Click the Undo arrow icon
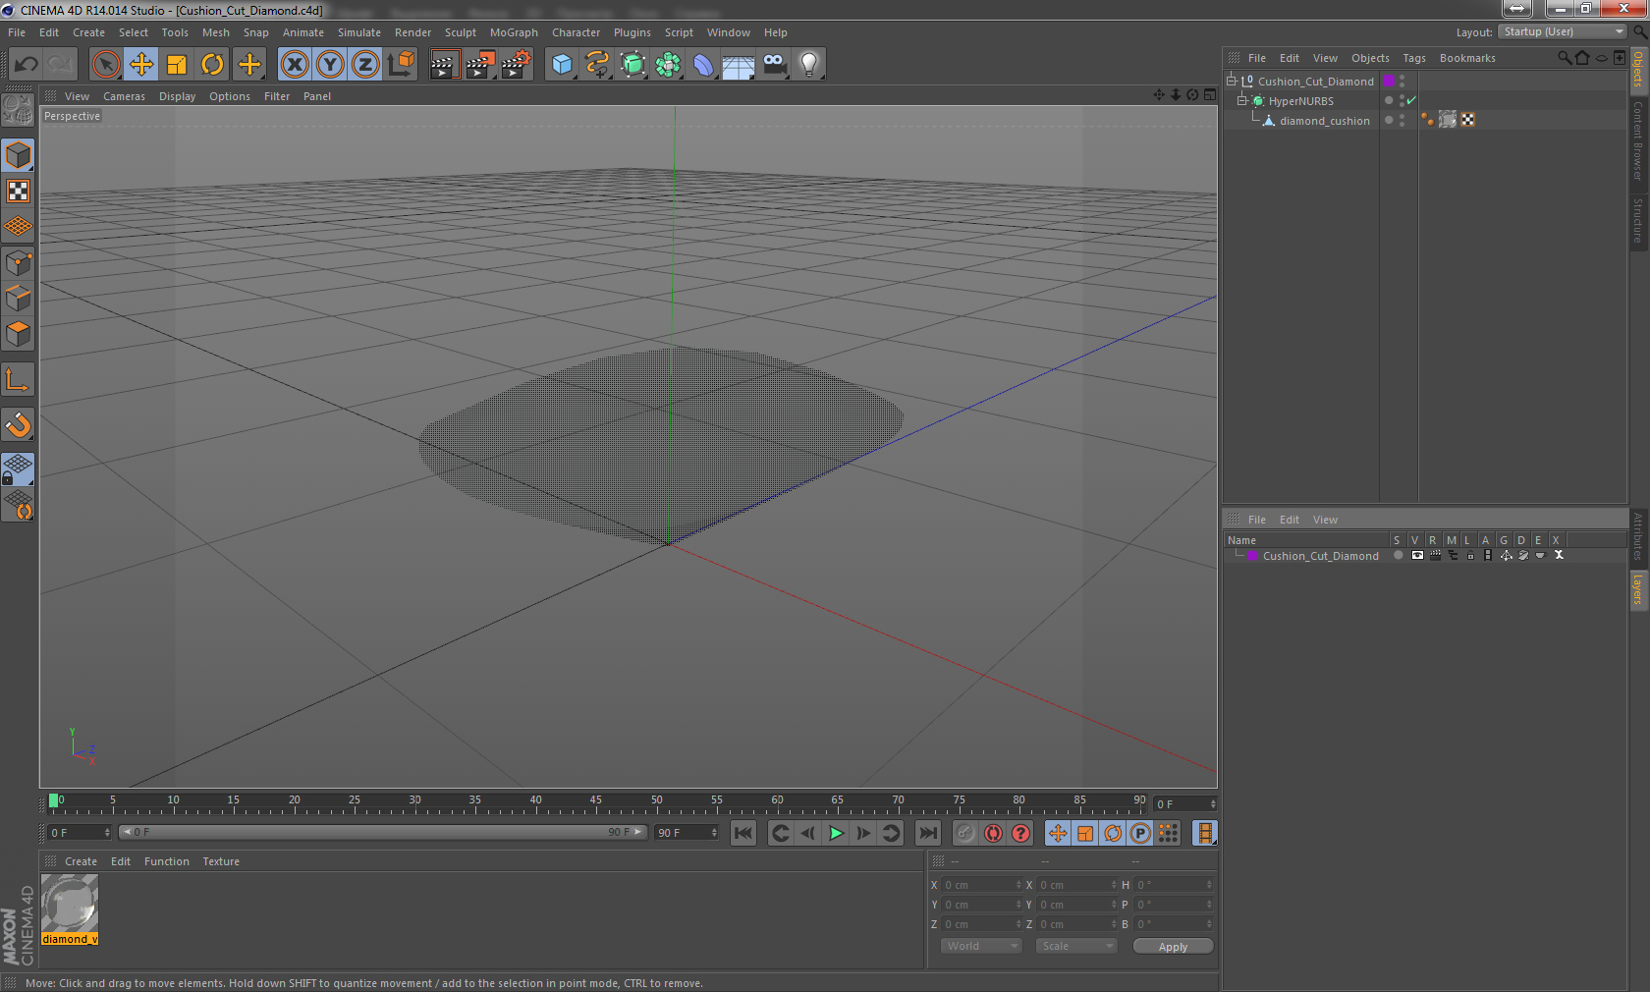 coord(27,65)
